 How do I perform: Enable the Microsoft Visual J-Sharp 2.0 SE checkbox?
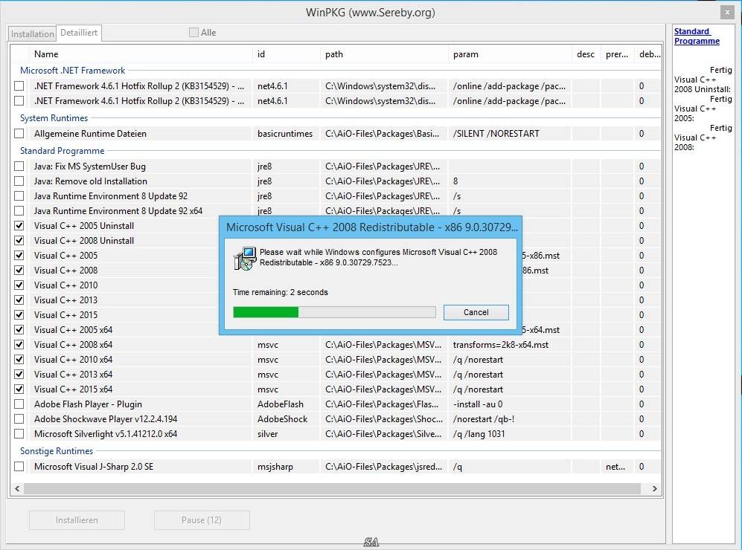pyautogui.click(x=19, y=466)
